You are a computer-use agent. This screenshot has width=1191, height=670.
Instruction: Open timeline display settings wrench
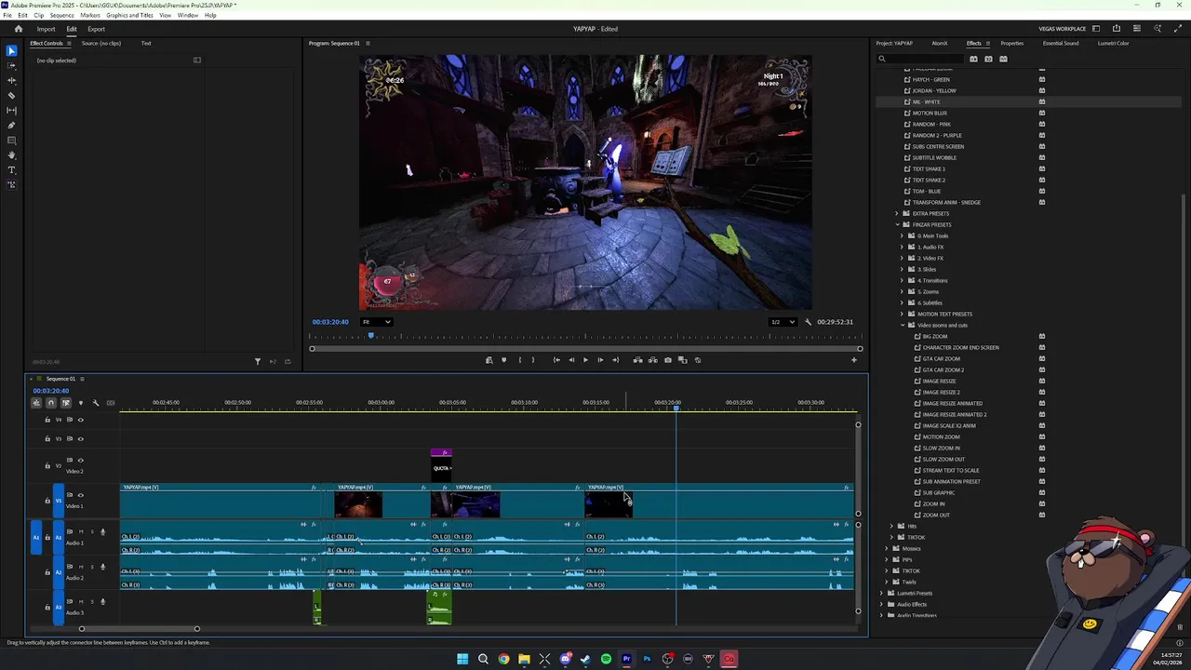pos(95,403)
